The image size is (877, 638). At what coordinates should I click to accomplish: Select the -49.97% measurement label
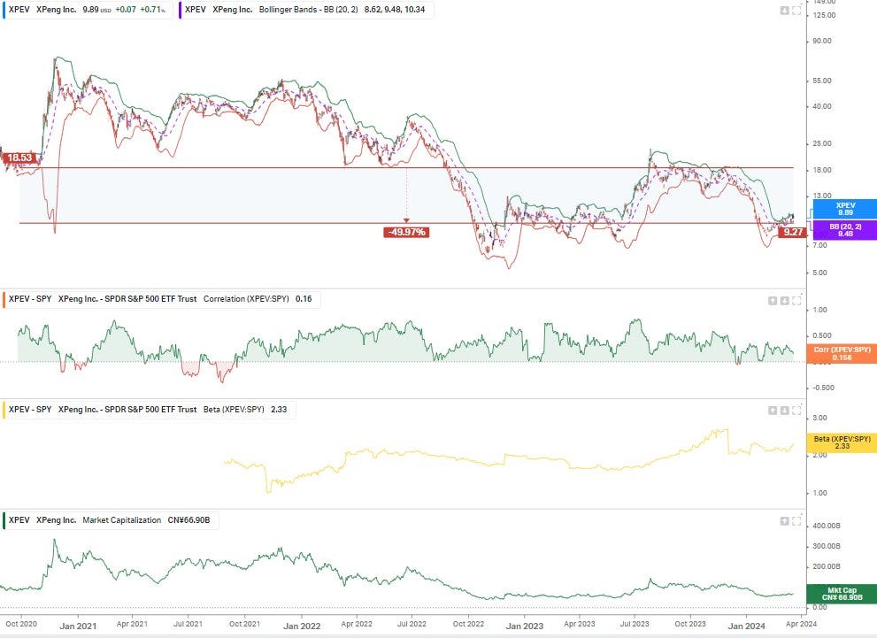pyautogui.click(x=406, y=232)
